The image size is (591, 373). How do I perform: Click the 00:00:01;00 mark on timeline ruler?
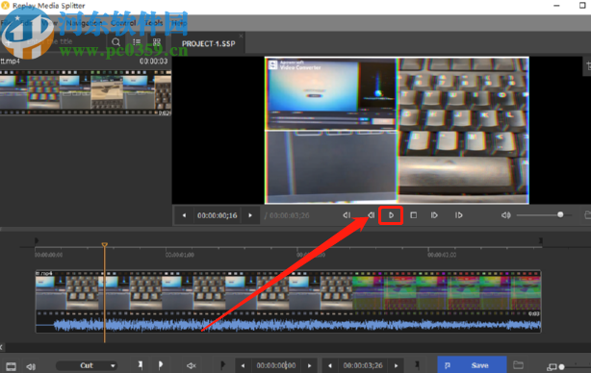click(x=179, y=255)
